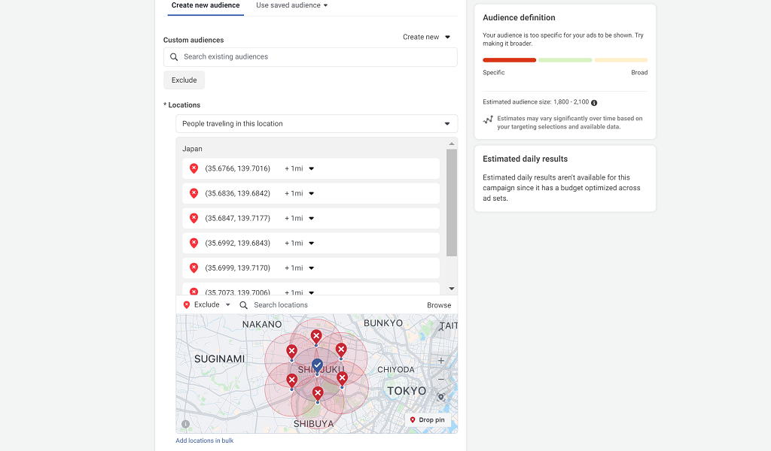Viewport: 771px width, 451px height.
Task: Click the Search existing audiences field
Action: (x=310, y=57)
